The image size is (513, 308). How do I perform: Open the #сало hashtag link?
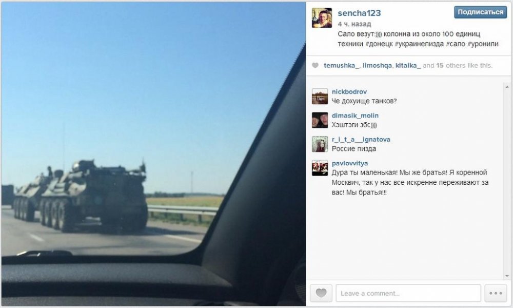click(455, 44)
